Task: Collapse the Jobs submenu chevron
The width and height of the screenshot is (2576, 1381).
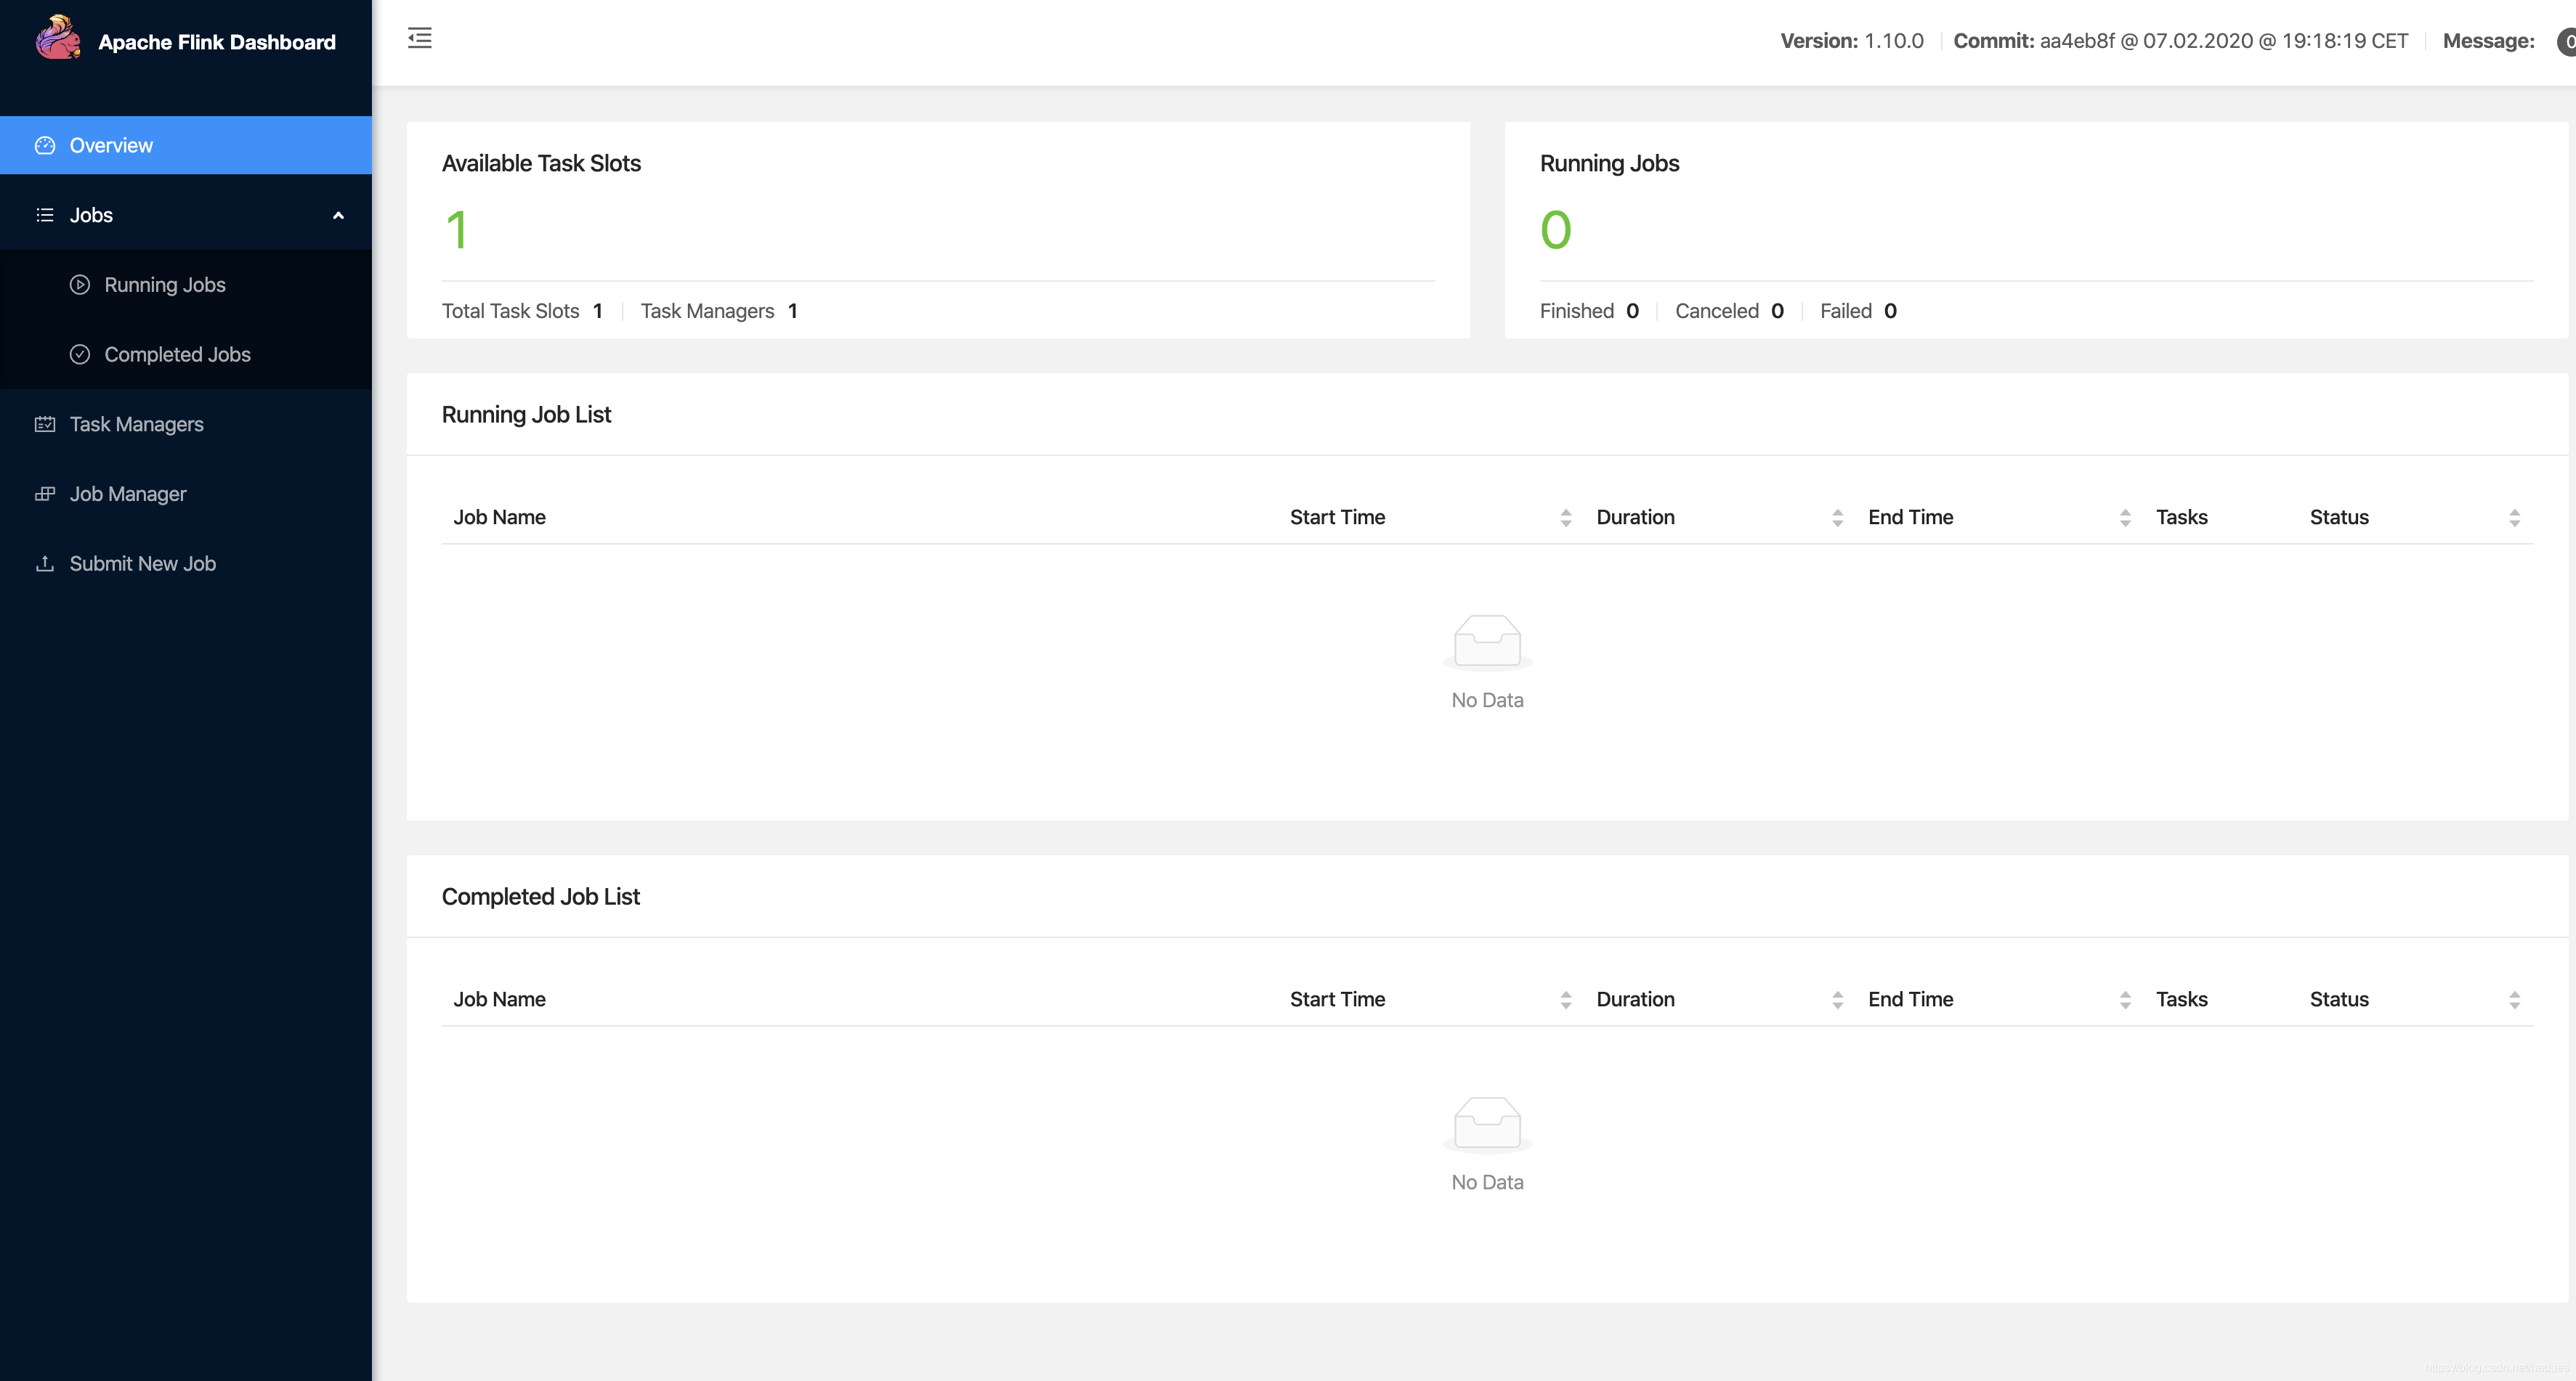Action: 338,216
